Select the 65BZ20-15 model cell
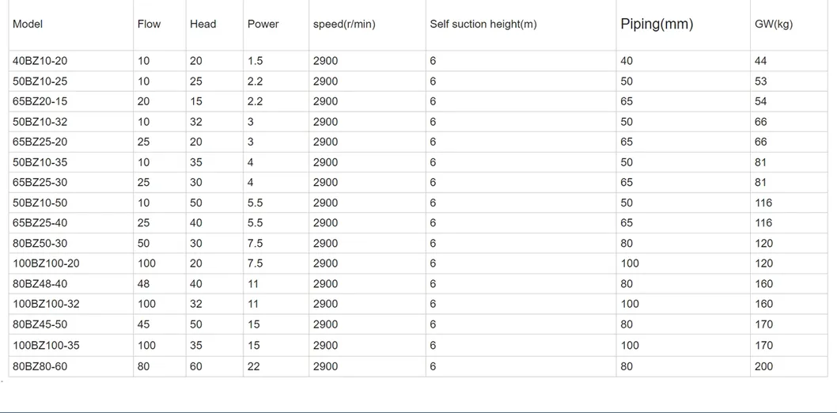The width and height of the screenshot is (837, 413). pos(40,101)
